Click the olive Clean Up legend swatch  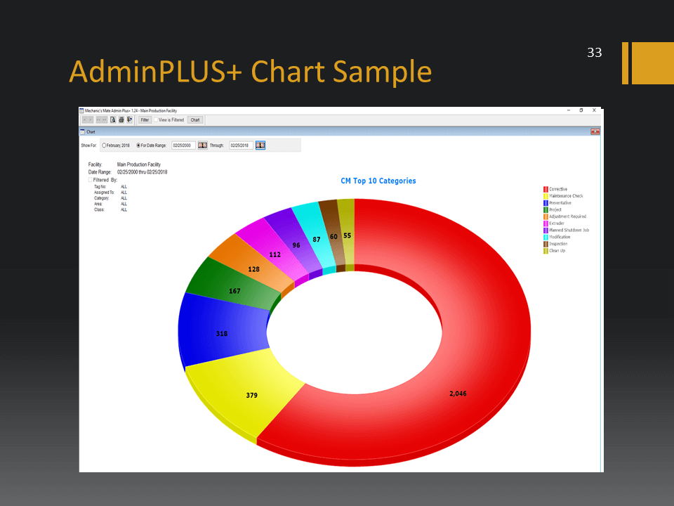(x=546, y=251)
